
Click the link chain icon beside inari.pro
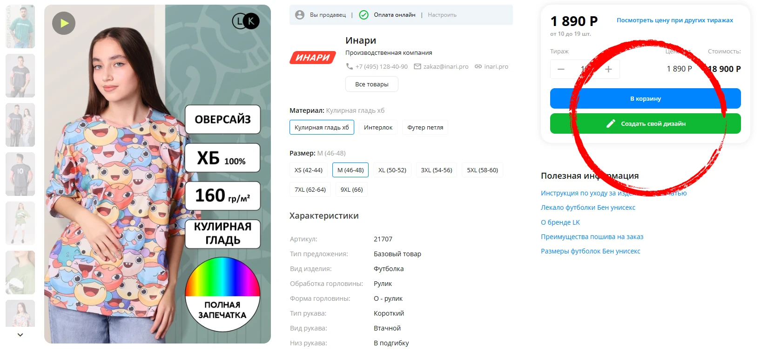click(x=478, y=66)
